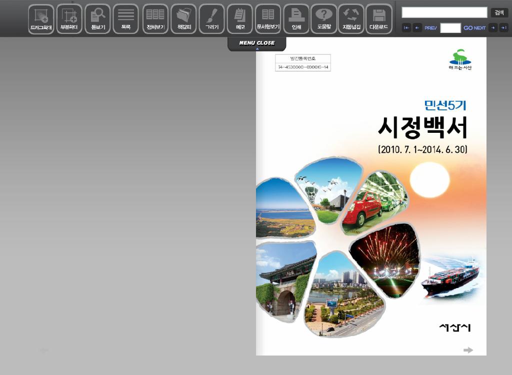This screenshot has width=512, height=375.
Task: Click the 검색 search button
Action: pos(499,12)
